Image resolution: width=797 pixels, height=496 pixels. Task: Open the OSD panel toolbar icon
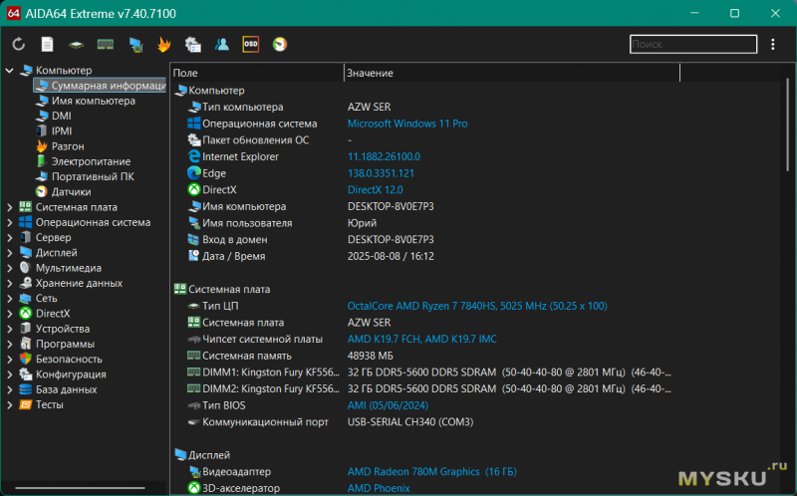click(x=251, y=44)
